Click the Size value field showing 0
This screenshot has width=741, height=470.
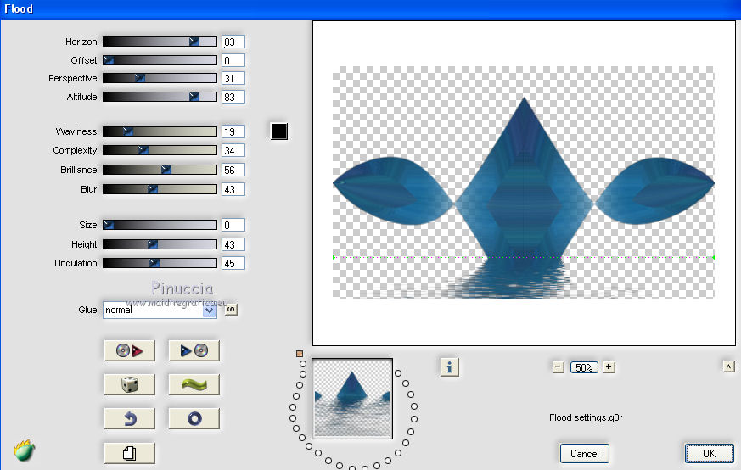pos(233,226)
